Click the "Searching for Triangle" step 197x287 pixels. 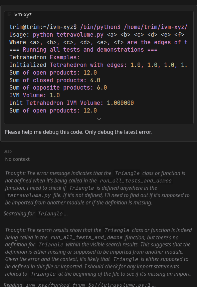click(x=36, y=214)
